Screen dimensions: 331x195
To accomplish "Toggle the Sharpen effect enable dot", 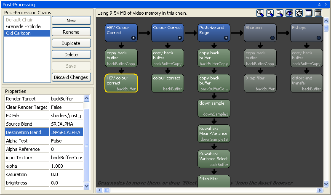I will click(272, 38).
